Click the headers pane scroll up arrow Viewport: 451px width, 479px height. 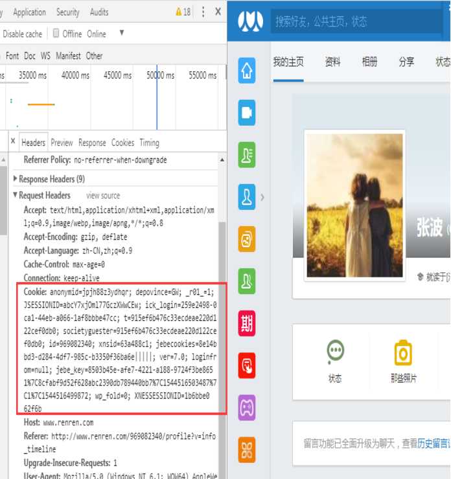pos(222,159)
